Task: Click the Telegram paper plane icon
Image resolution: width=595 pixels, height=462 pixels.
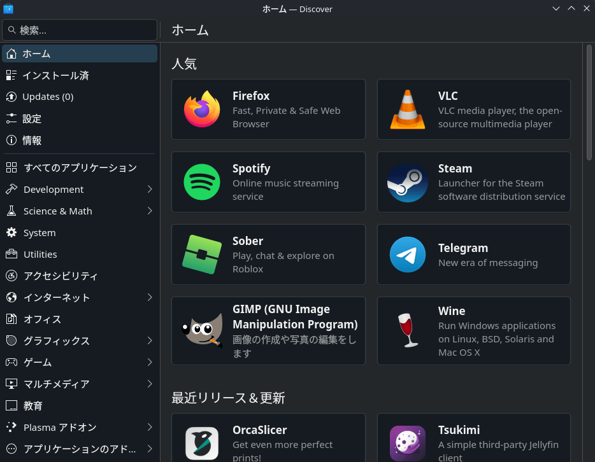Action: (x=408, y=255)
